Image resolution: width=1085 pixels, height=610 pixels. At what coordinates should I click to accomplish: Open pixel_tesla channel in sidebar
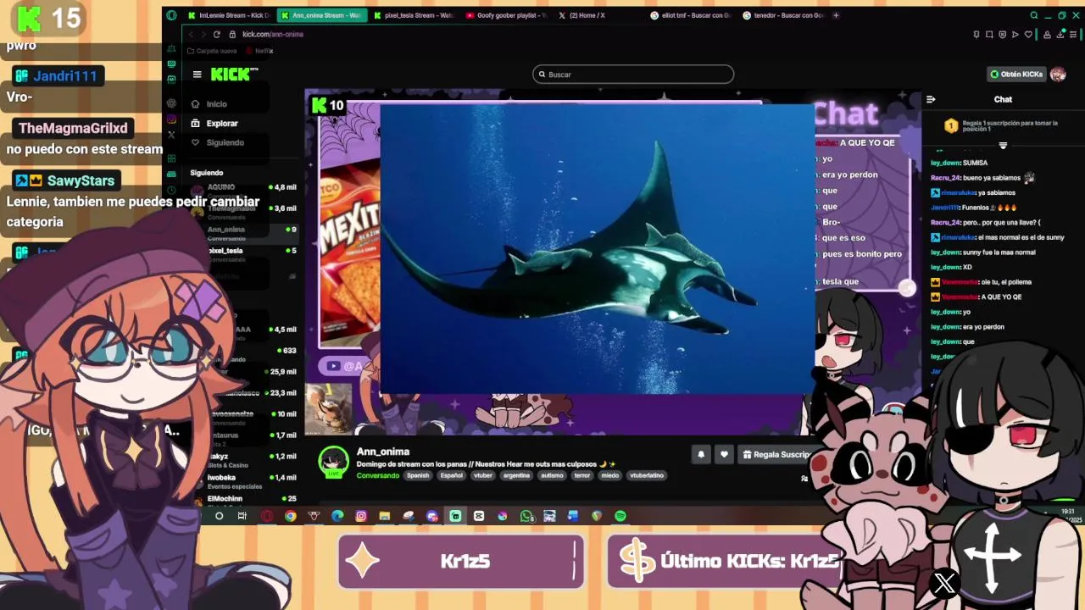coord(243,251)
